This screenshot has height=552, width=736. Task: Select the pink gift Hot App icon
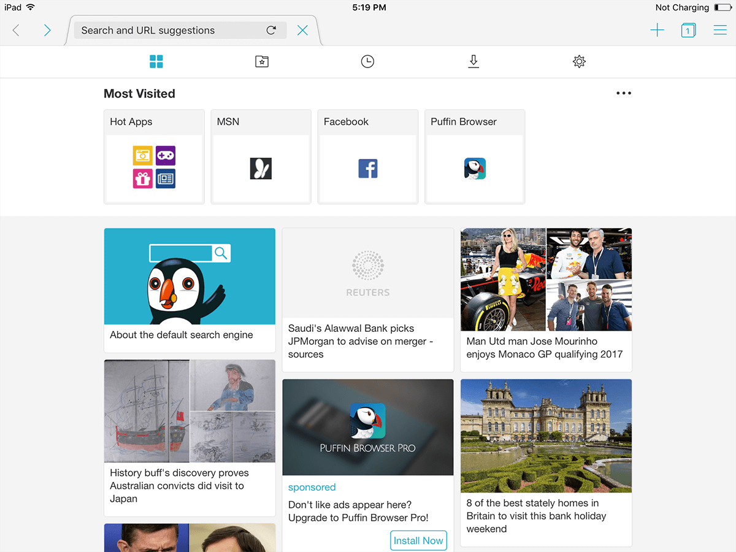click(x=142, y=178)
